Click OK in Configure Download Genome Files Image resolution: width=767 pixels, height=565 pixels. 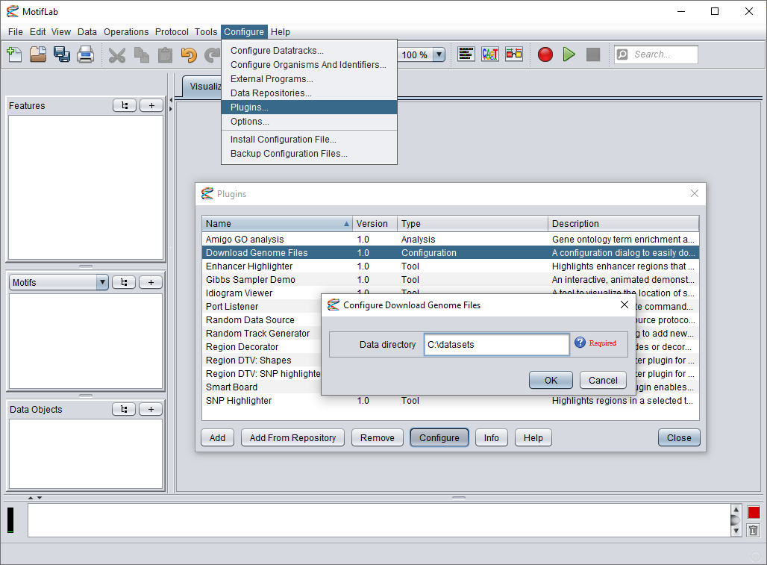click(x=551, y=380)
